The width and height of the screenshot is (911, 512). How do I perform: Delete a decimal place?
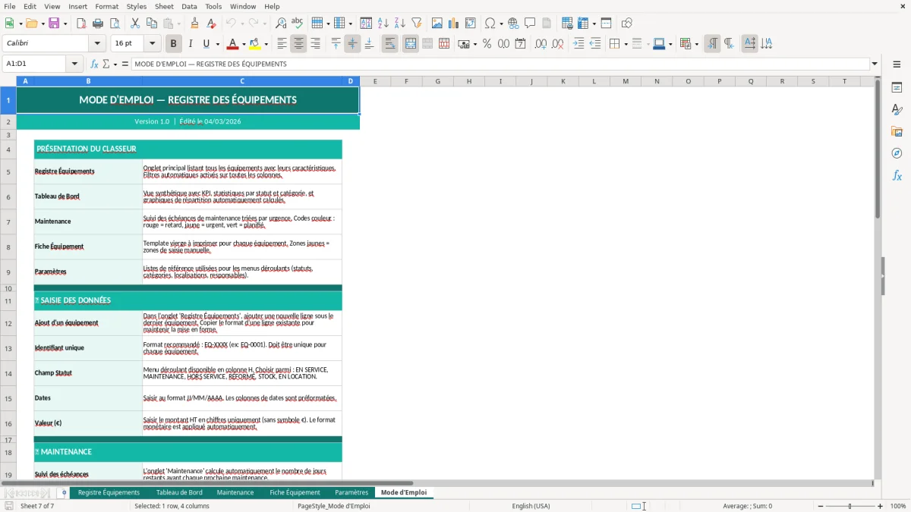click(x=558, y=44)
